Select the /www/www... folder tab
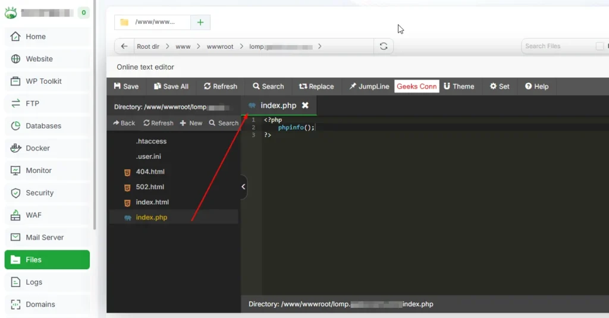 pos(153,22)
